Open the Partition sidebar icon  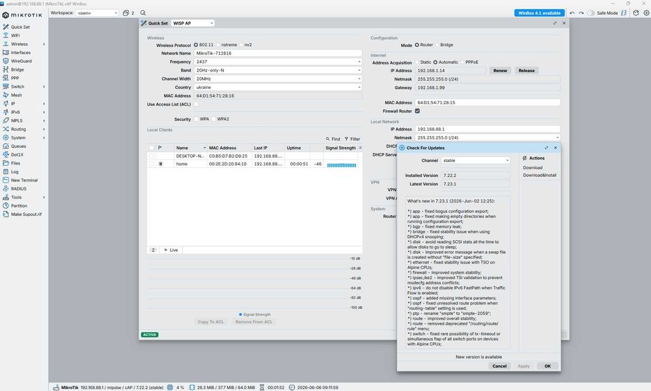(5, 206)
